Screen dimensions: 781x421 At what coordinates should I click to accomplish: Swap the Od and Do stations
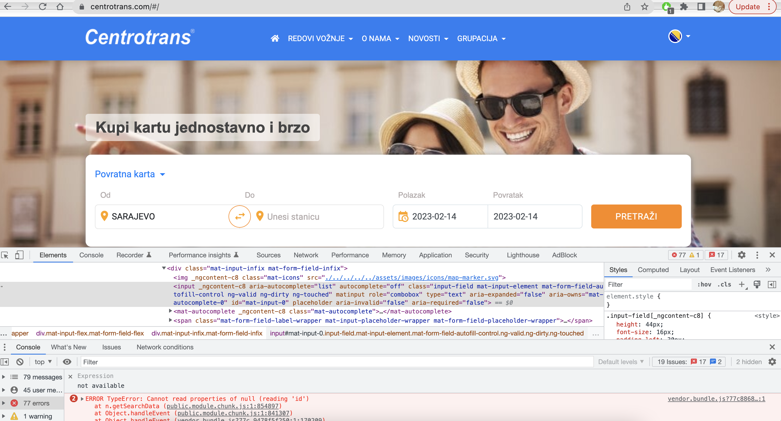tap(239, 216)
